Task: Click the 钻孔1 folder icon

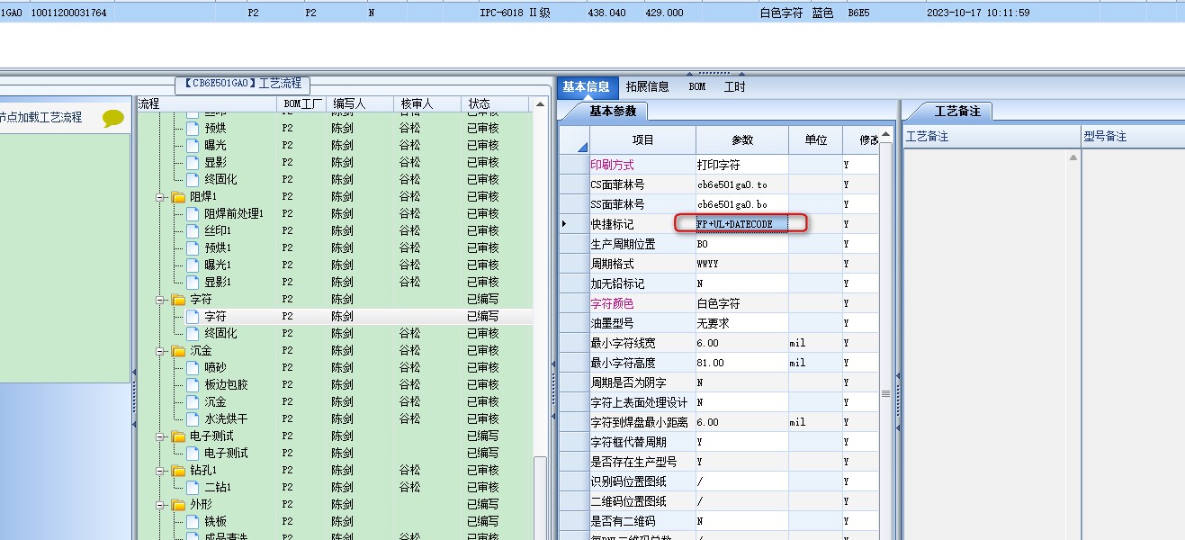Action: point(178,470)
